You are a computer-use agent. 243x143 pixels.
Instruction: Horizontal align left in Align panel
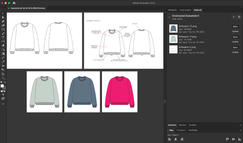[169, 139]
